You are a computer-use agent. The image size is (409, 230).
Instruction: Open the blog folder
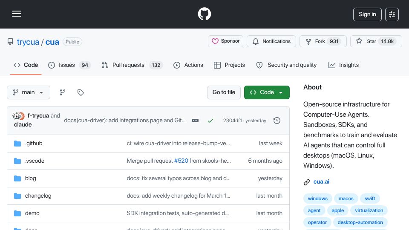click(31, 178)
